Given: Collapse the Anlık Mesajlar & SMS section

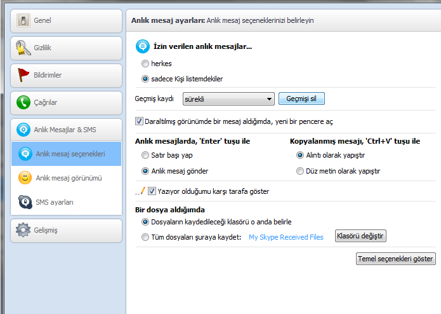Looking at the screenshot, I should 67,130.
